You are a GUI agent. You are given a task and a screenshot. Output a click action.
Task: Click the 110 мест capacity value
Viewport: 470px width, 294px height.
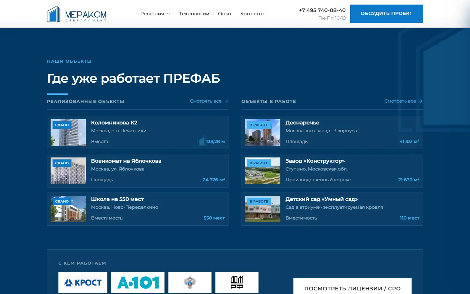410,218
